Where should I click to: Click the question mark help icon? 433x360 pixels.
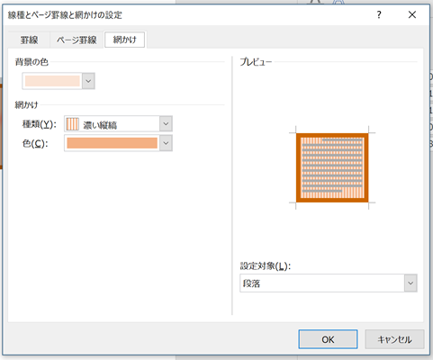click(x=379, y=14)
